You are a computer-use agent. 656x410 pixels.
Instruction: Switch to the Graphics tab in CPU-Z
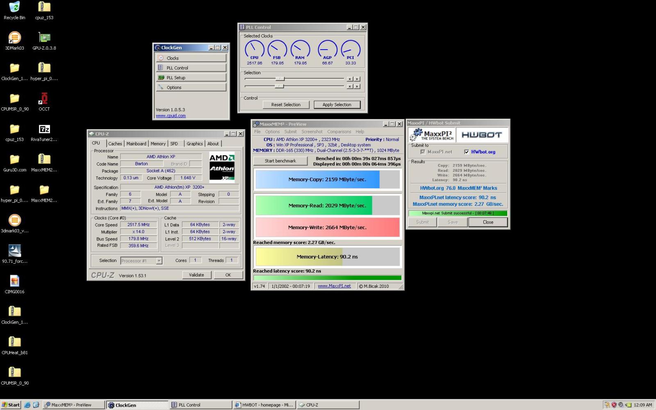[195, 143]
